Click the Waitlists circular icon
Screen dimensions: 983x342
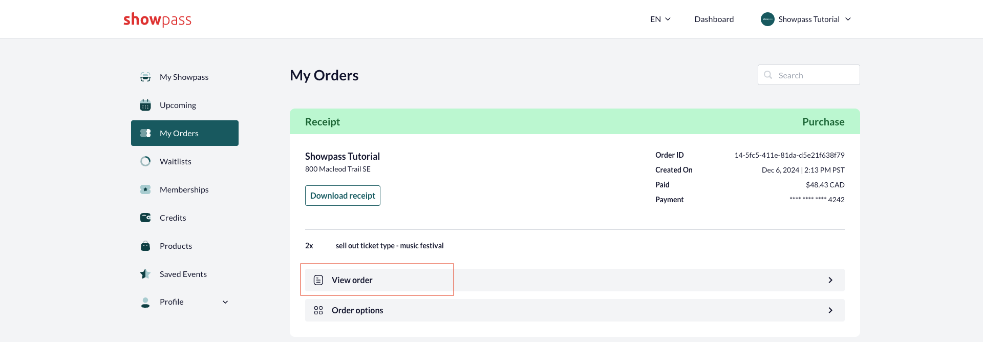click(x=145, y=161)
